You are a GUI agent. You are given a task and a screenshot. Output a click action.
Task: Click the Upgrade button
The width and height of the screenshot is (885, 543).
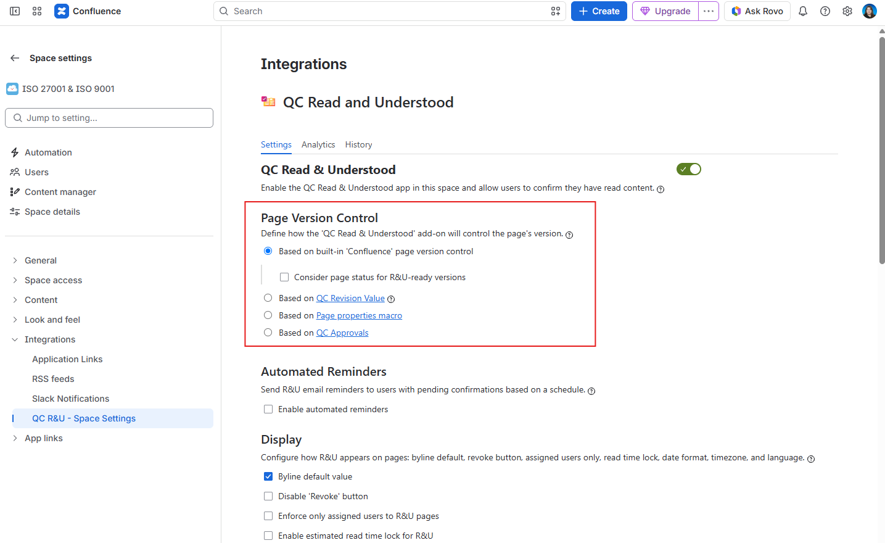(665, 11)
